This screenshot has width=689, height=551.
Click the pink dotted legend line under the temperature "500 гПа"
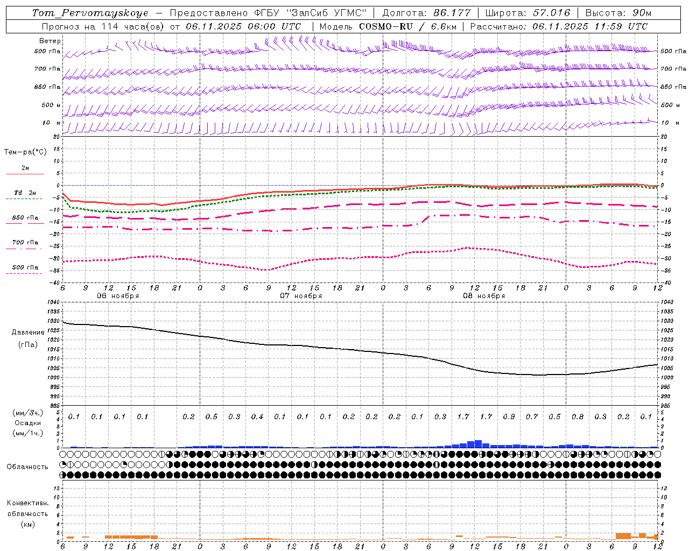tap(25, 273)
